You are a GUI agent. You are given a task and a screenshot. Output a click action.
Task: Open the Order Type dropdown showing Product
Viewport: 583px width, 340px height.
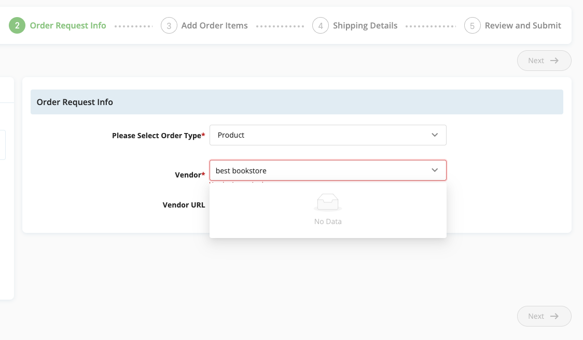click(328, 135)
